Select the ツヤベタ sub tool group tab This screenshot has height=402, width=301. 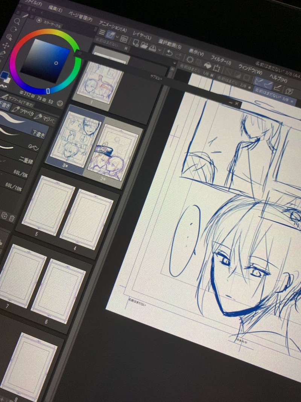tap(23, 111)
